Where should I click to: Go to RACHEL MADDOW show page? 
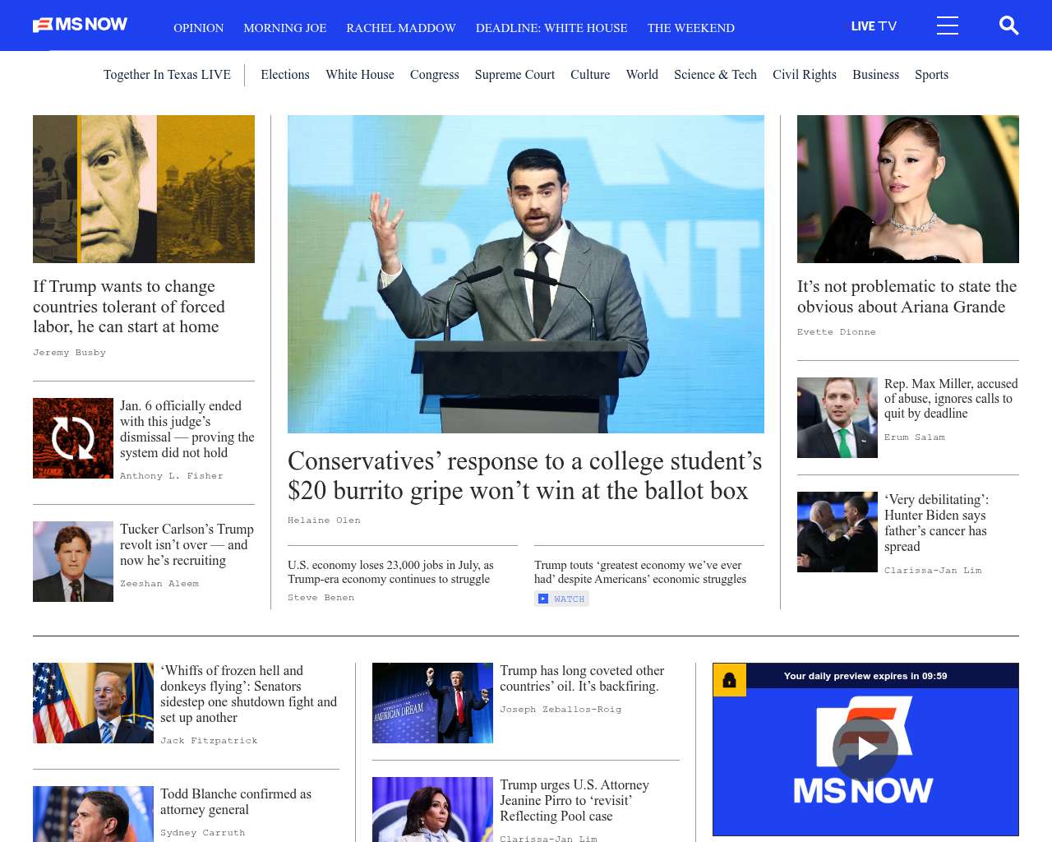click(401, 28)
